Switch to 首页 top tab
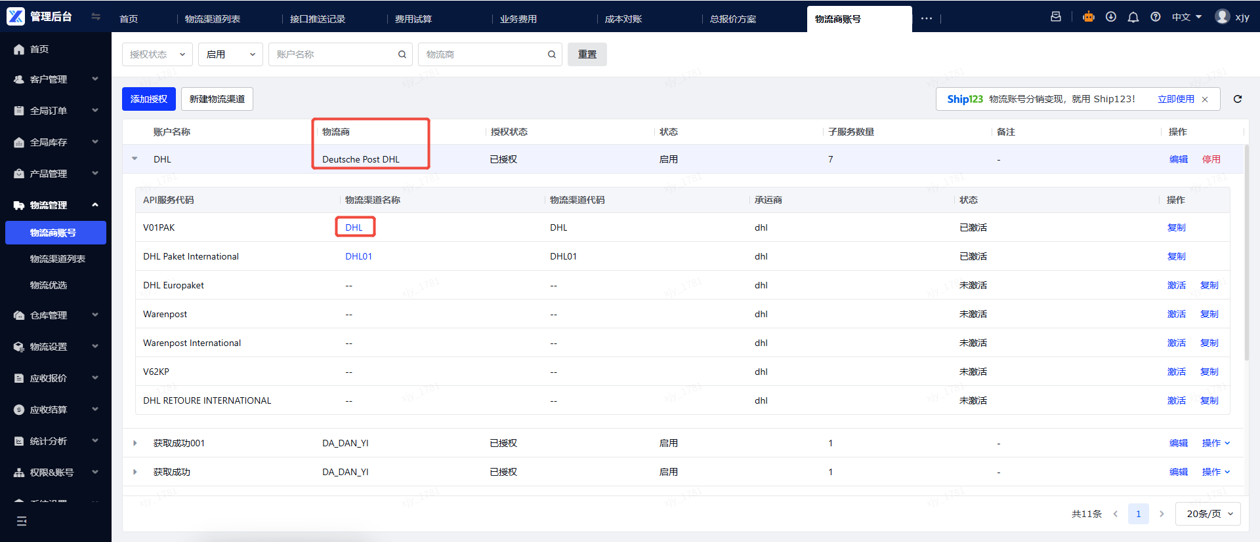The width and height of the screenshot is (1260, 542). [x=129, y=19]
